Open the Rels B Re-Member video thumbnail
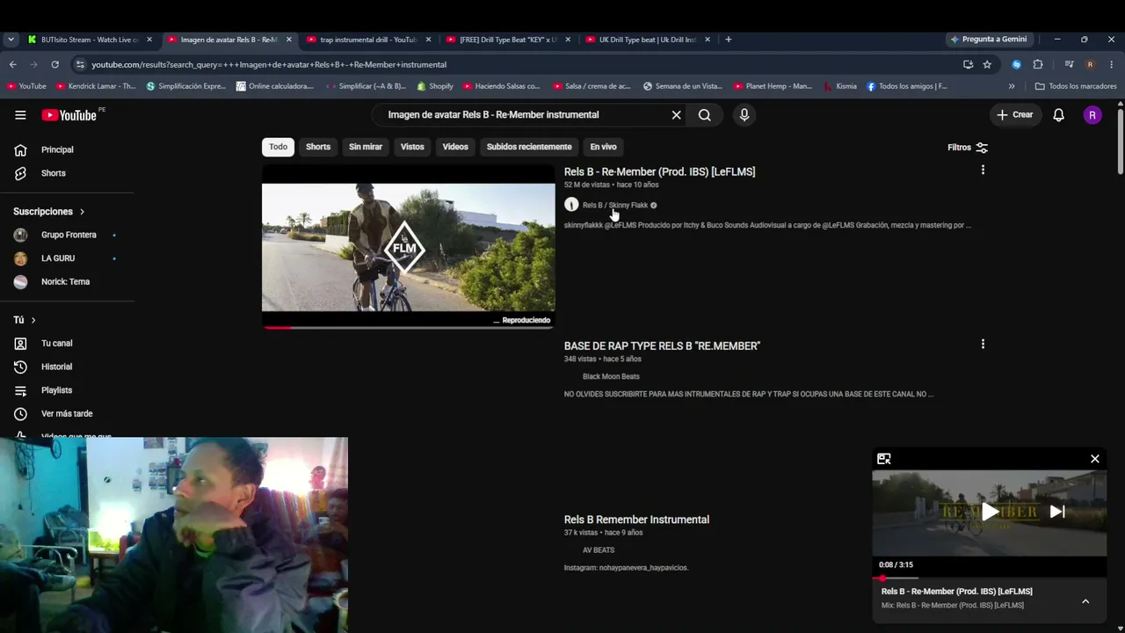1125x633 pixels. click(409, 247)
